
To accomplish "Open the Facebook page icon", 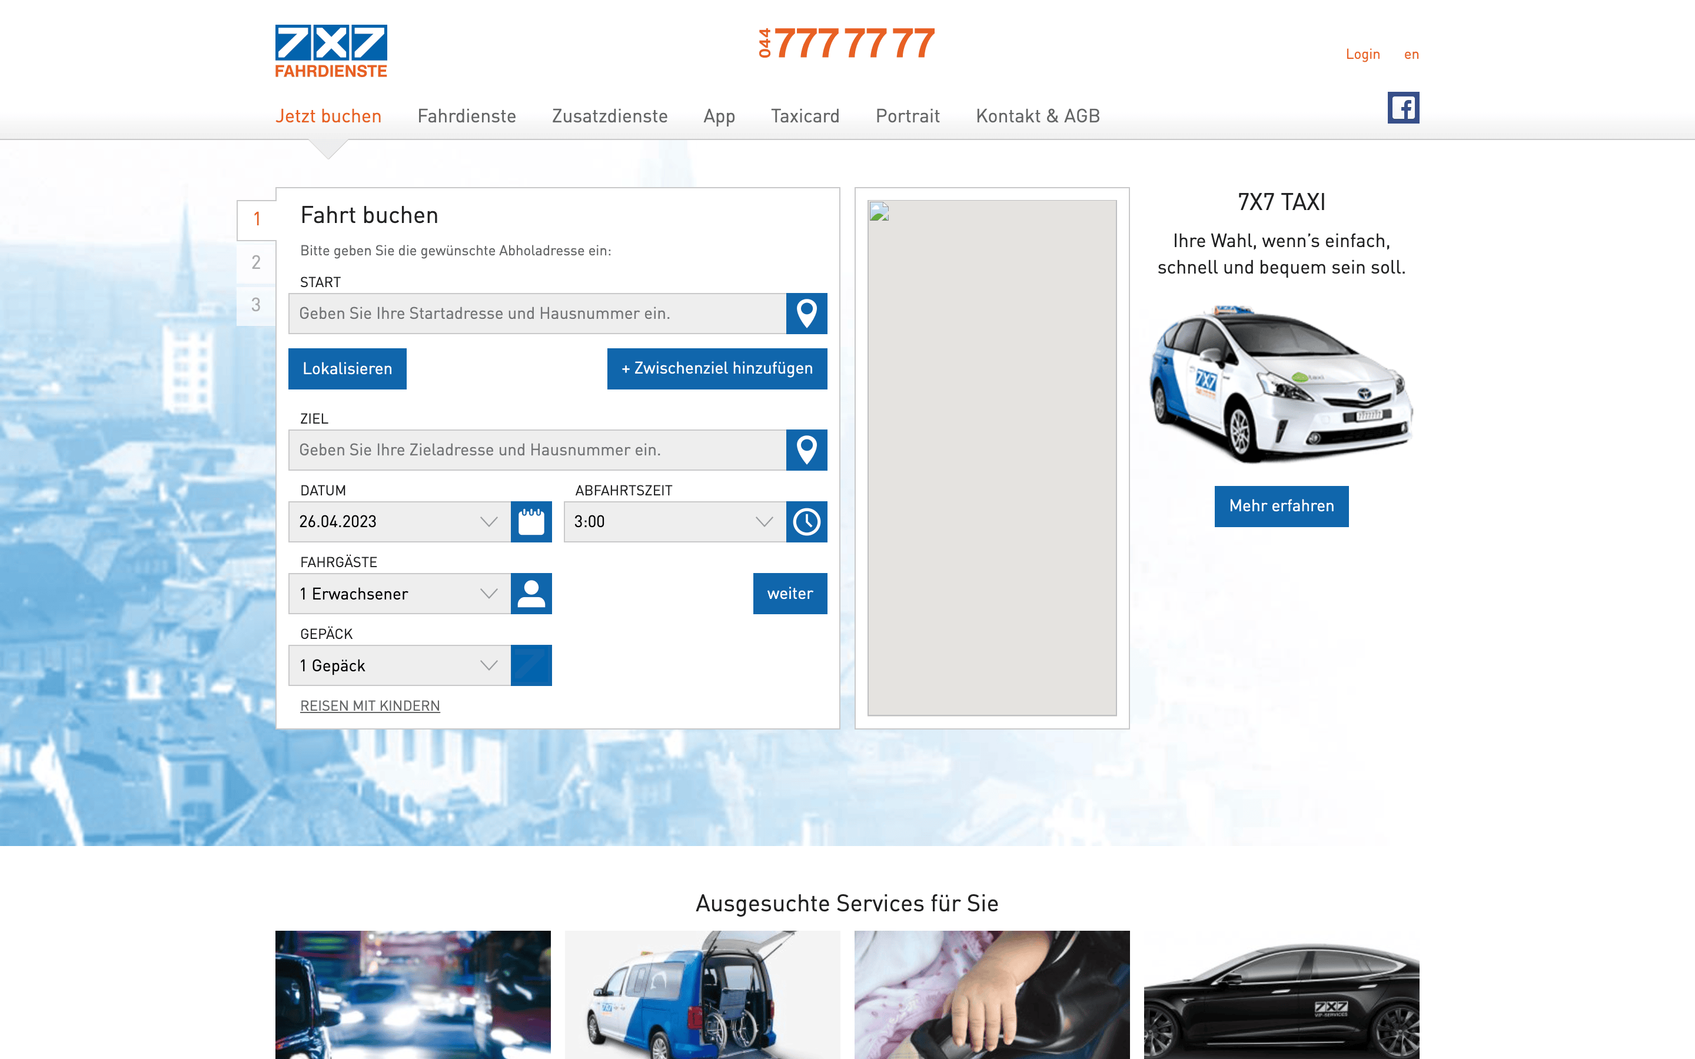I will click(x=1403, y=108).
